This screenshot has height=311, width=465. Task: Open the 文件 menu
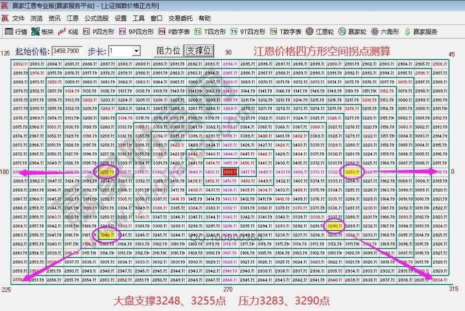pyautogui.click(x=19, y=18)
